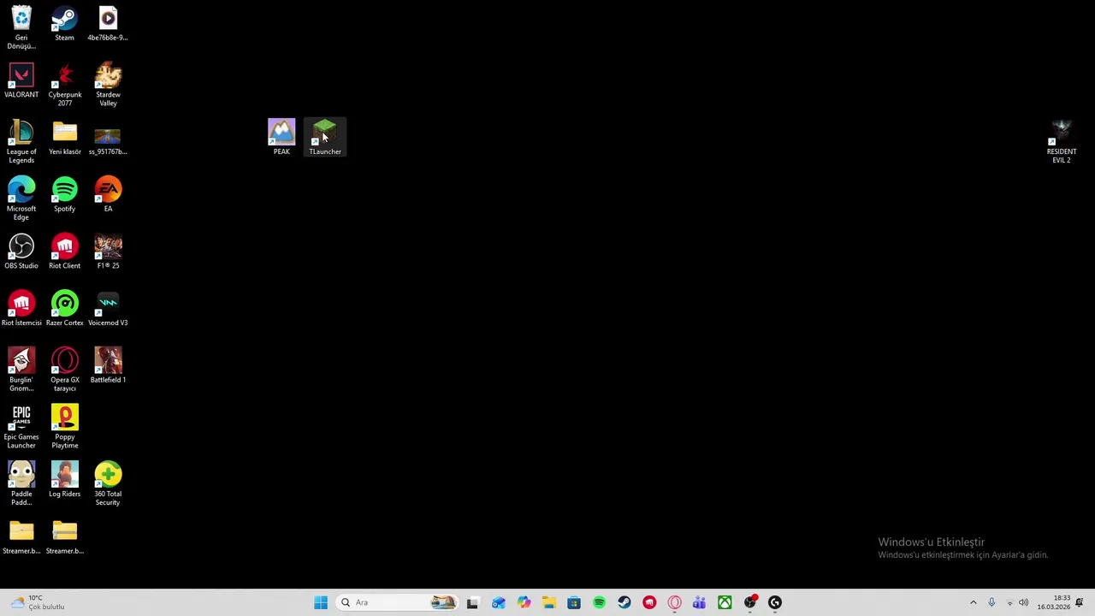Select the Log Riders desktop icon
This screenshot has height=616, width=1095.
coord(64,480)
